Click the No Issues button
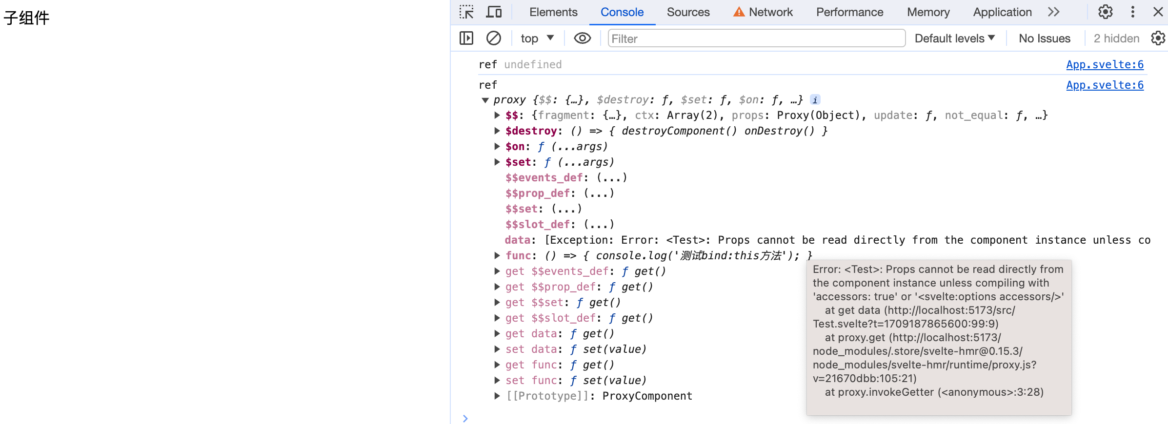Screen dimensions: 1168x424 click(1044, 38)
